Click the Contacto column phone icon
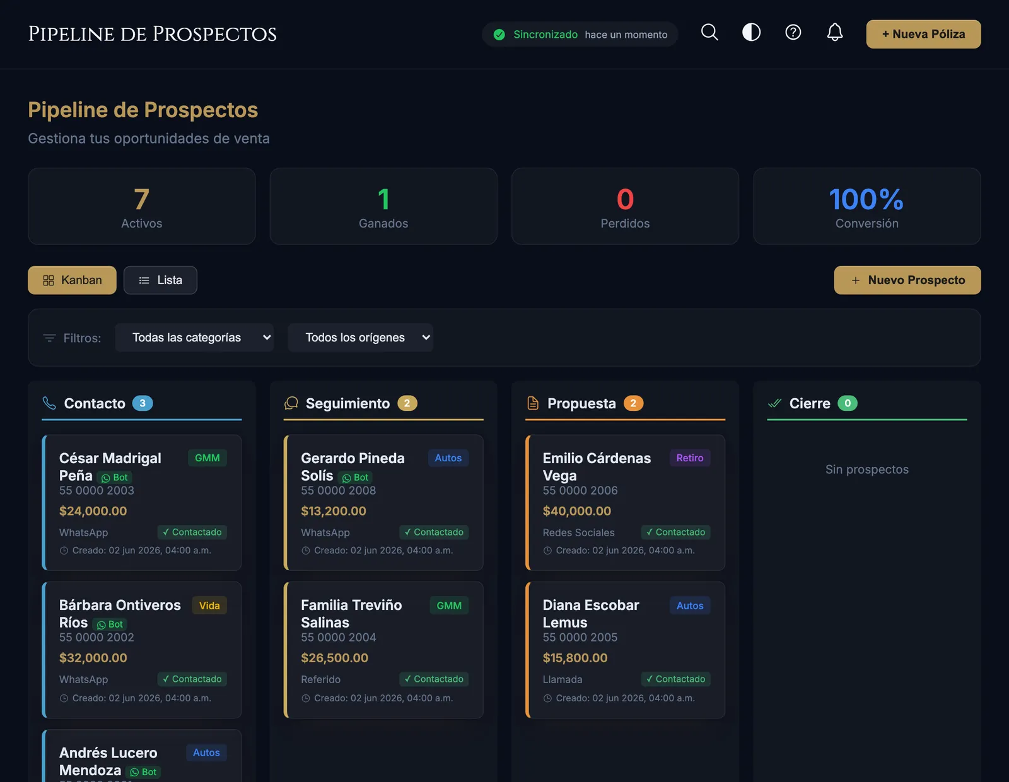This screenshot has height=782, width=1009. click(x=49, y=403)
